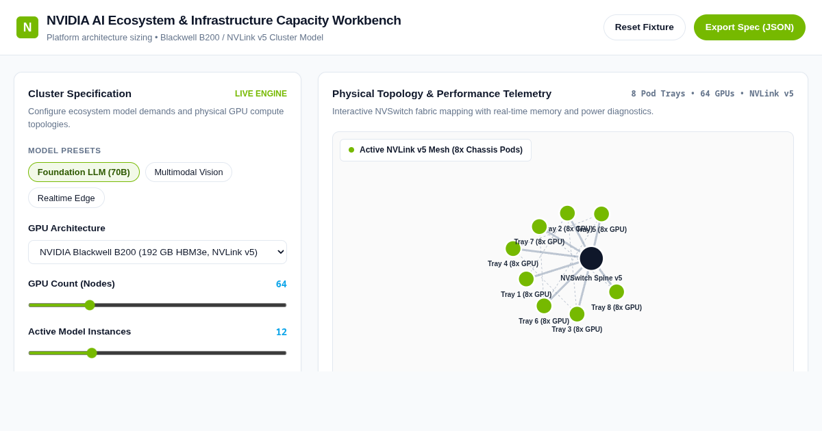Select the Tray 5 (8x GPU) node
The width and height of the screenshot is (822, 431).
tap(601, 214)
